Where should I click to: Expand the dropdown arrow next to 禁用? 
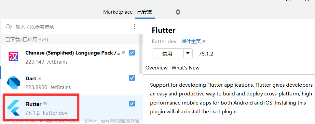[188, 53]
